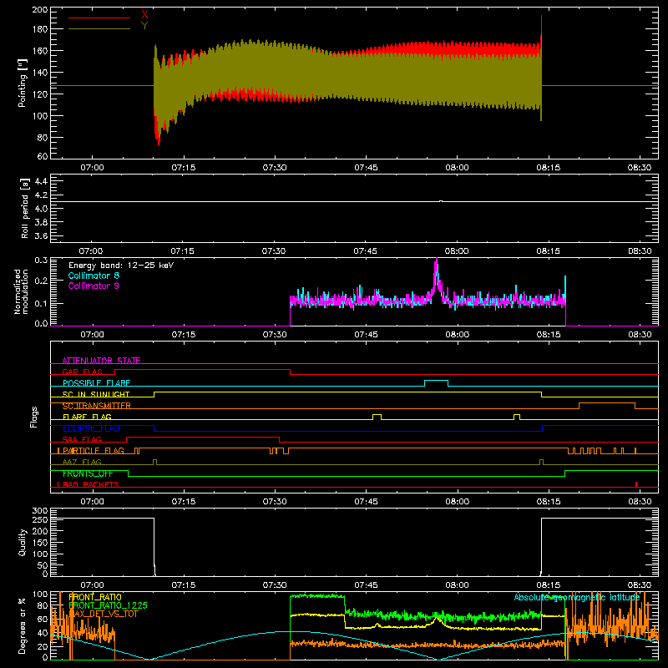
Task: Click the 250 value on quality axis
Action: pyautogui.click(x=40, y=519)
